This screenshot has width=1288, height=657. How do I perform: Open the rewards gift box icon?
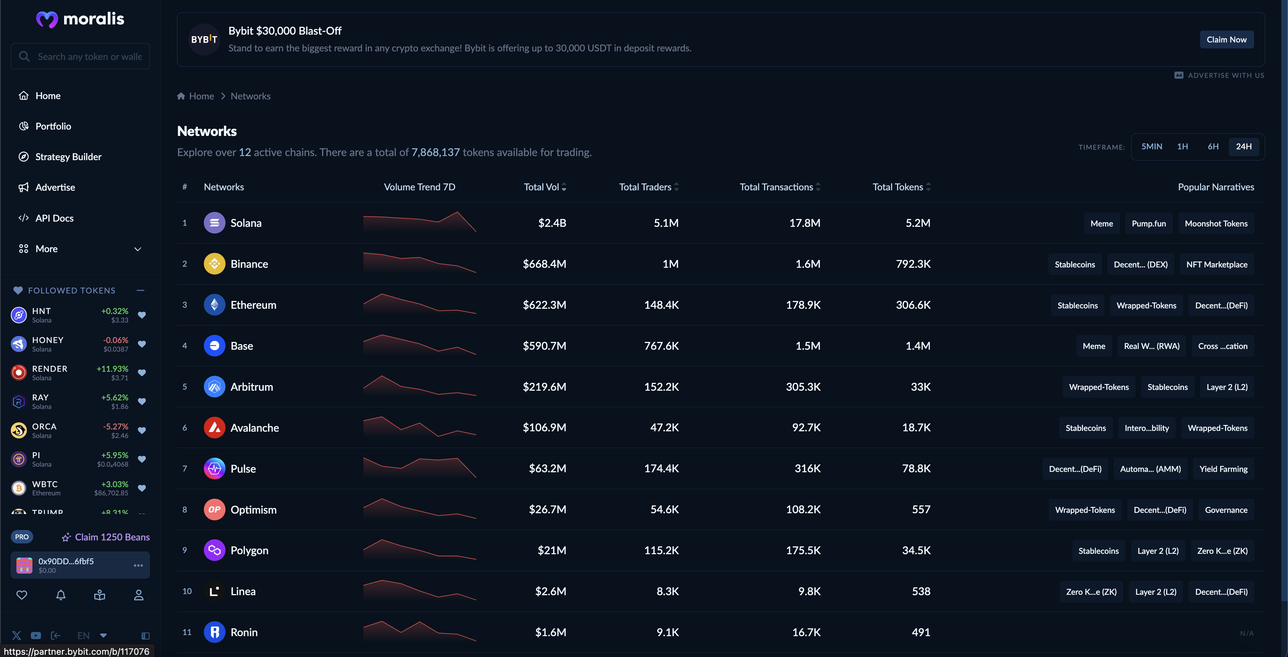tap(100, 595)
